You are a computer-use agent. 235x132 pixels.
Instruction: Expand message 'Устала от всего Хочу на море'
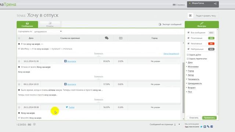pyautogui.click(x=98, y=77)
